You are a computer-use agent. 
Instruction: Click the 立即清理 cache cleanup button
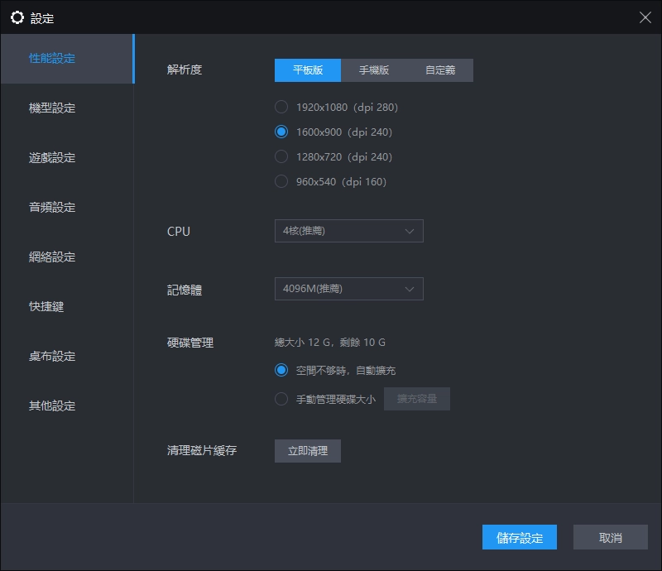(307, 451)
